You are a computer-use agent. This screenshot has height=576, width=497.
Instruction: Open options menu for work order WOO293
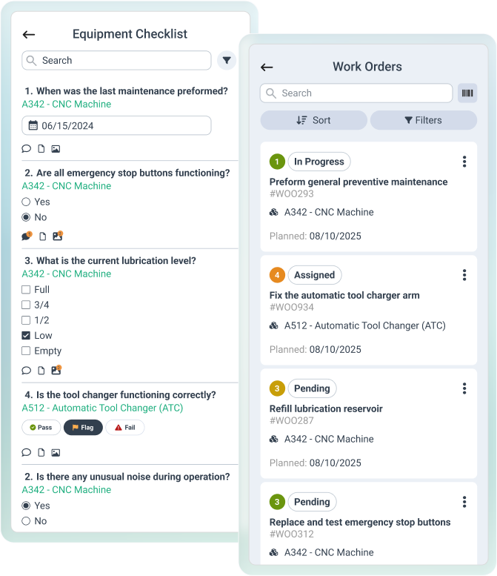click(464, 162)
